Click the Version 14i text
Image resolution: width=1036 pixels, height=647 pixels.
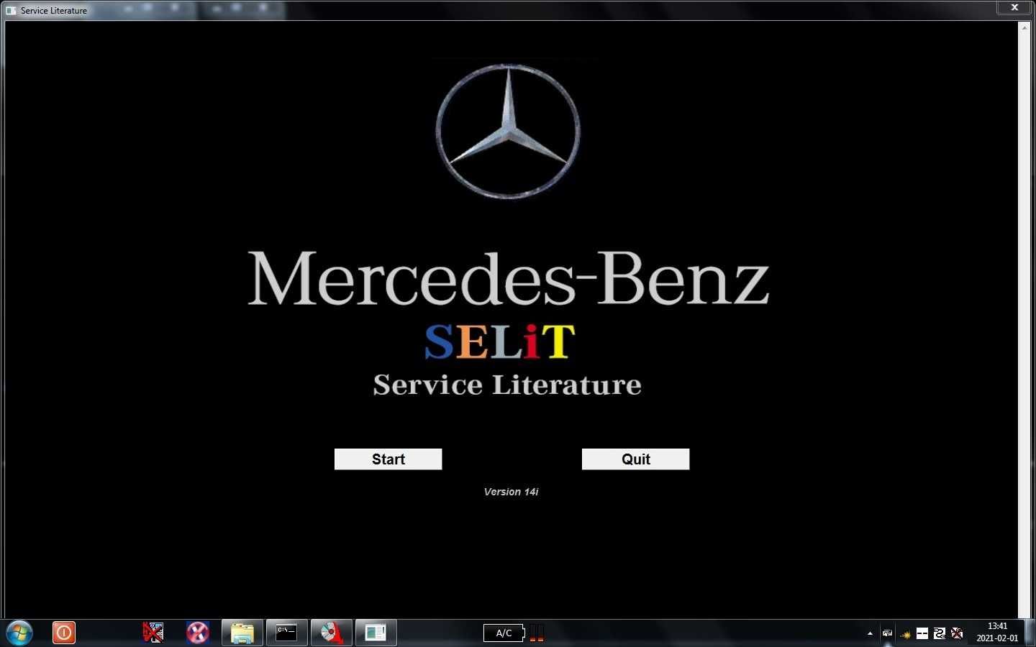pyautogui.click(x=511, y=492)
